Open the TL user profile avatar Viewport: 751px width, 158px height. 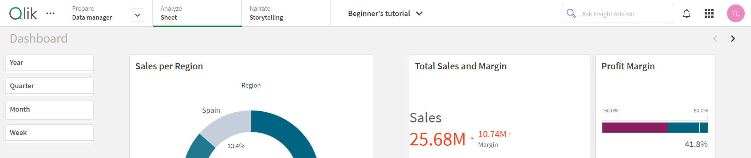click(735, 14)
